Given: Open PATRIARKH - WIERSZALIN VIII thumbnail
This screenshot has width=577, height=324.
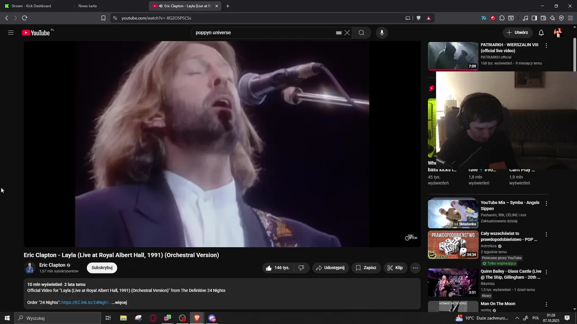Looking at the screenshot, I should [x=453, y=56].
